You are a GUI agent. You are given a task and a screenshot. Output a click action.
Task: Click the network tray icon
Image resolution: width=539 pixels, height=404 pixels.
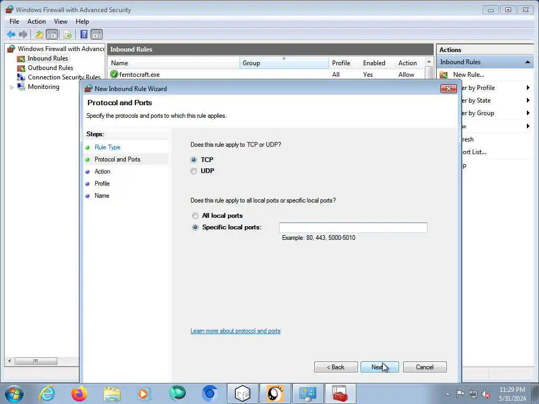pyautogui.click(x=473, y=394)
